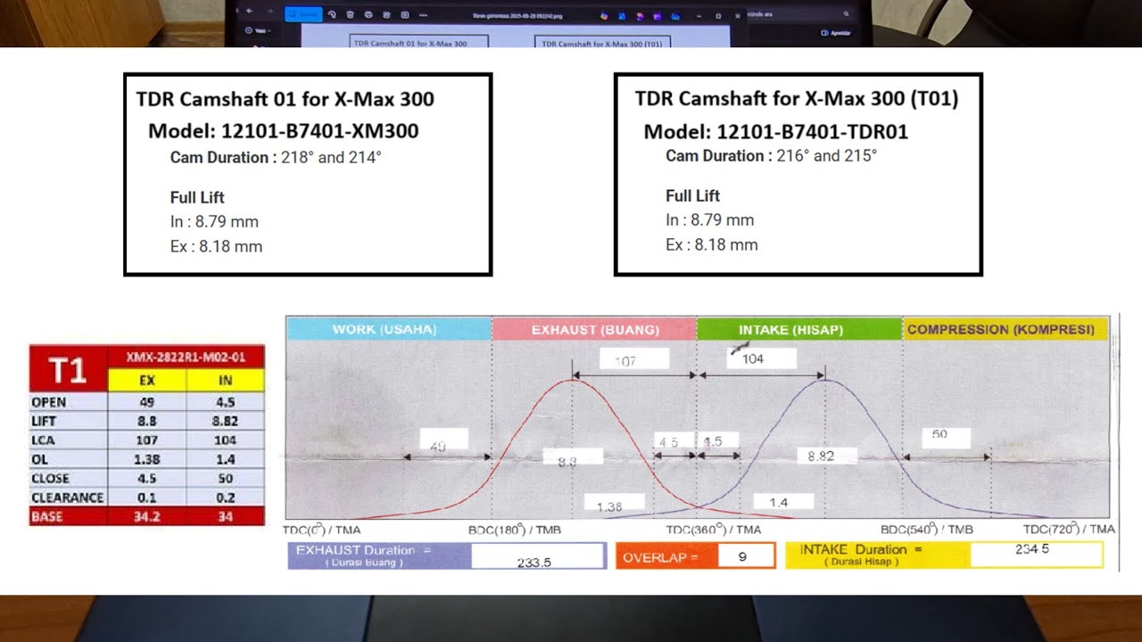The height and width of the screenshot is (642, 1142).
Task: Click the CLOSE row IN value 50 in table
Action: (226, 479)
